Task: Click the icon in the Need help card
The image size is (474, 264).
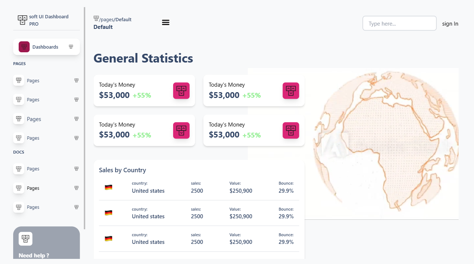Action: 25,239
